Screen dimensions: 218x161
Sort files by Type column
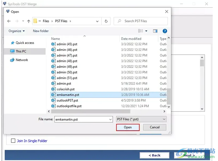(163, 39)
